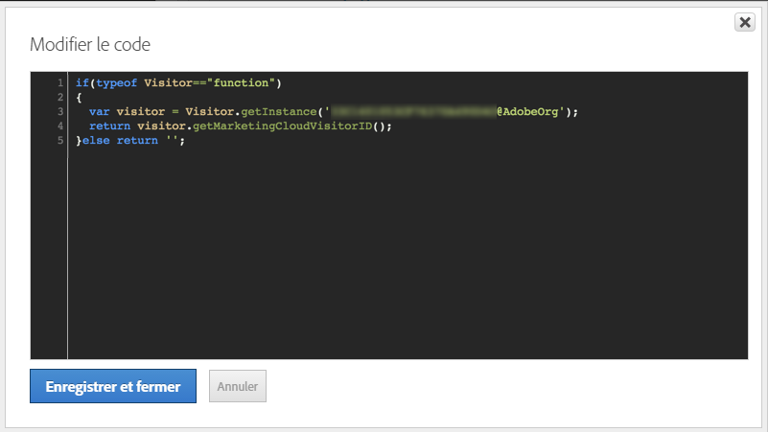Close the Modifier le code dialog

(x=744, y=22)
